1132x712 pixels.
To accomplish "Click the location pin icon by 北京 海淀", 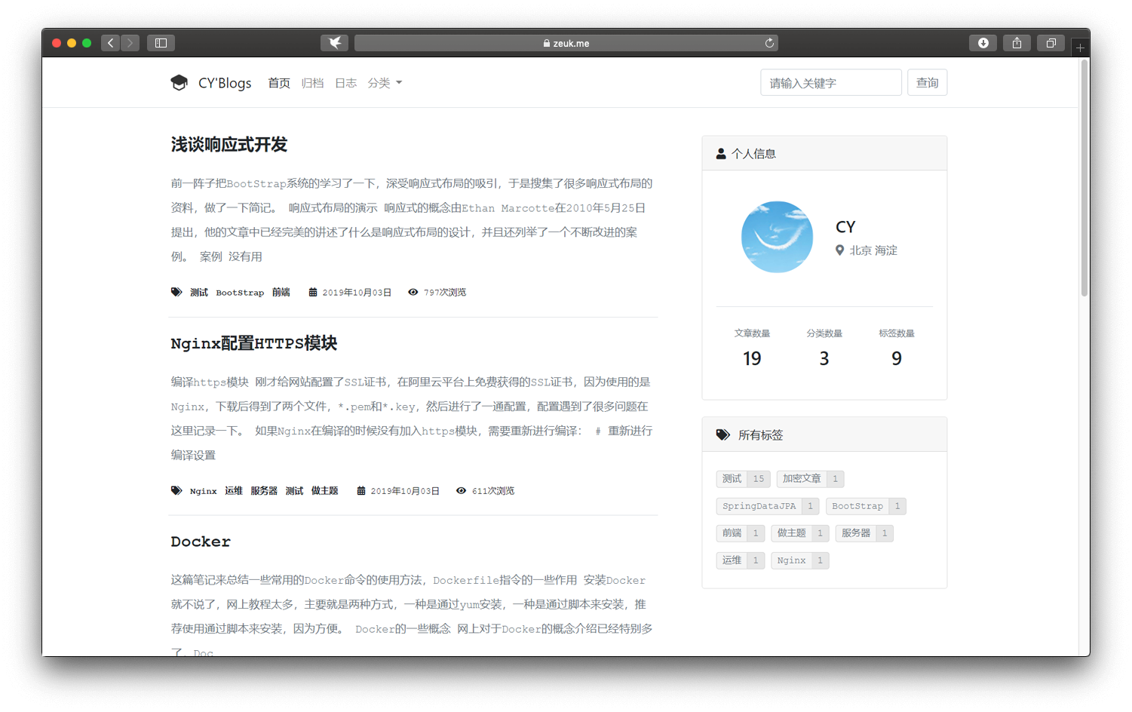I will pos(839,250).
